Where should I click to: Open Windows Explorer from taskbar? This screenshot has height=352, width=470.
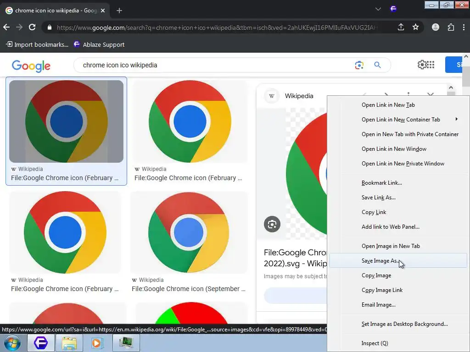coord(69,343)
